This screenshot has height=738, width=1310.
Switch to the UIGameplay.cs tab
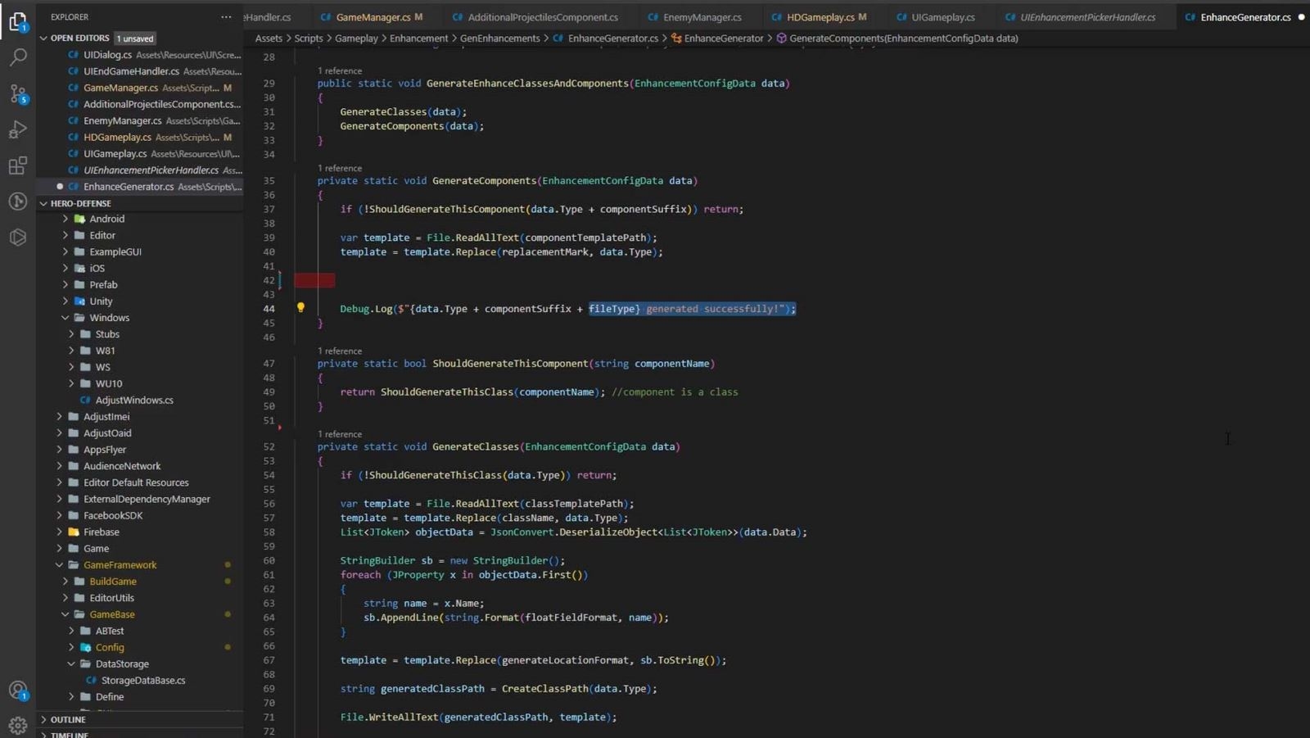click(x=943, y=16)
